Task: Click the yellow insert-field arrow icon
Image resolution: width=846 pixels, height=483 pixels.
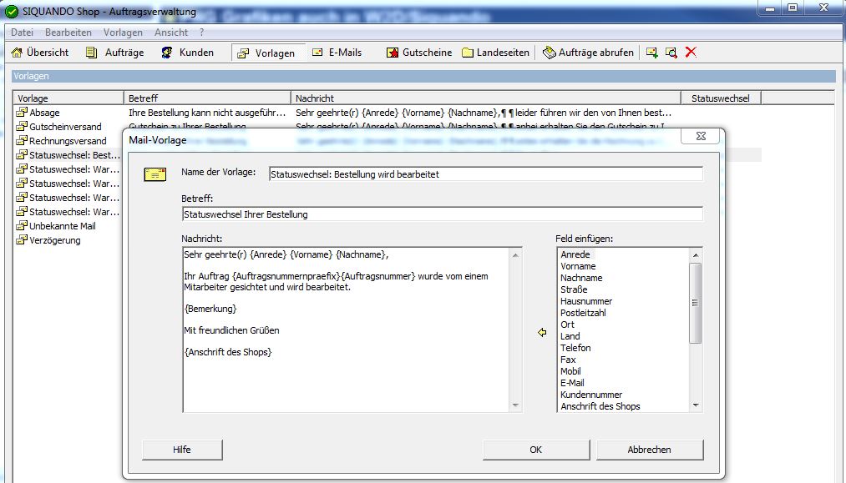Action: pos(542,333)
